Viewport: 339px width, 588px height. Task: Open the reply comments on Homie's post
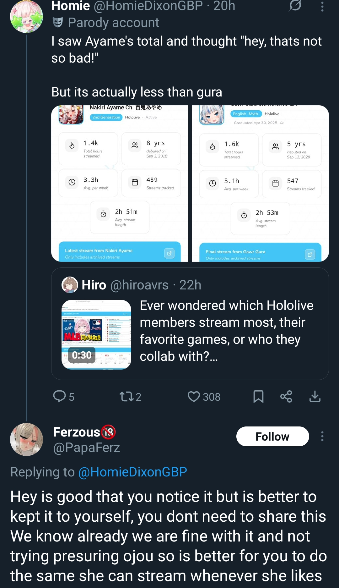64,397
